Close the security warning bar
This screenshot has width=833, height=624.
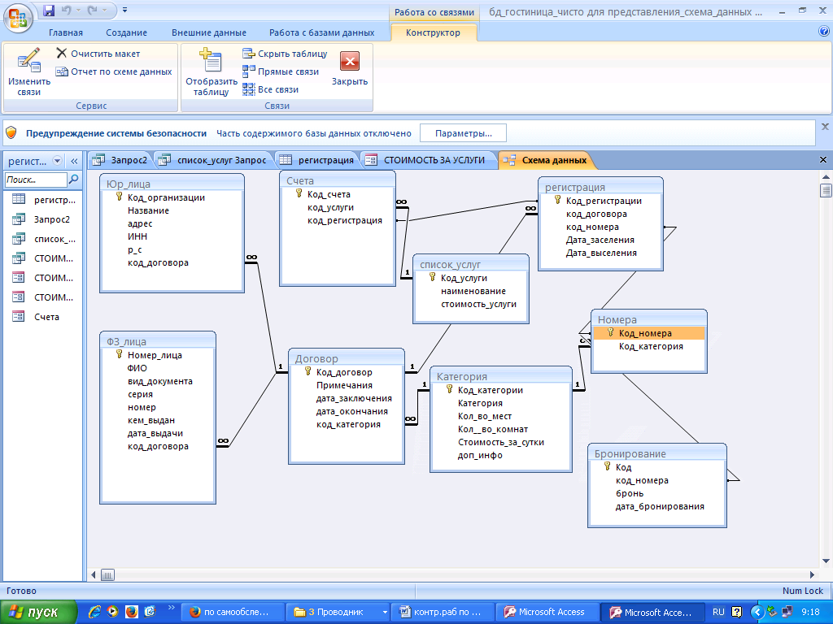click(825, 127)
